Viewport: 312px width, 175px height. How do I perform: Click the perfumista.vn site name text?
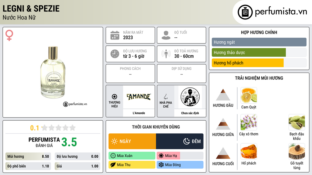[281, 12]
